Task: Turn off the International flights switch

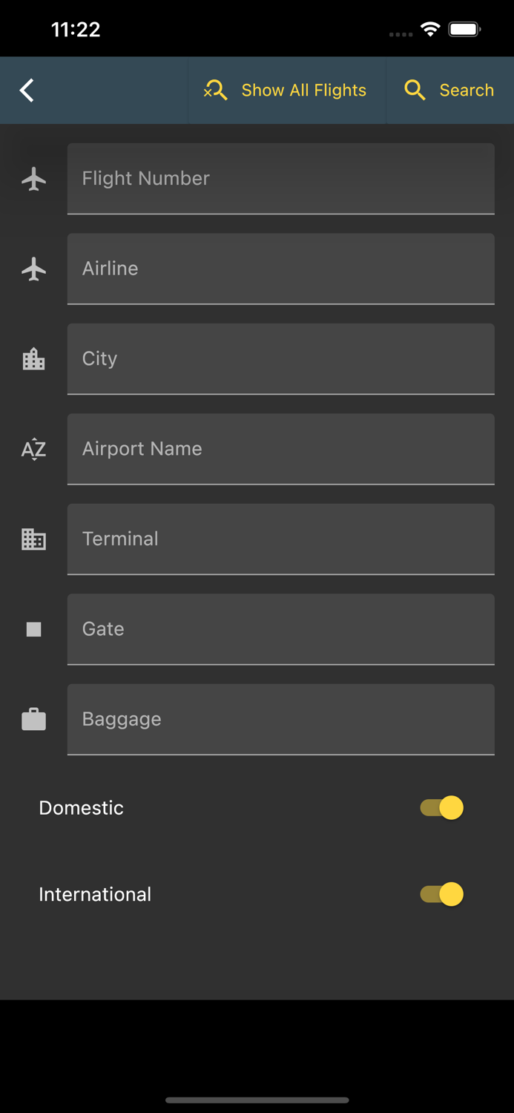Action: point(441,894)
